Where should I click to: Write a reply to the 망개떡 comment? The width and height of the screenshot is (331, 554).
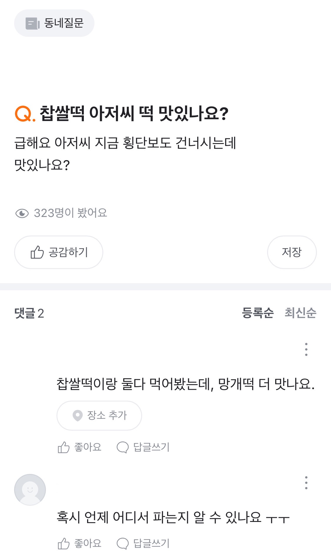[151, 447]
